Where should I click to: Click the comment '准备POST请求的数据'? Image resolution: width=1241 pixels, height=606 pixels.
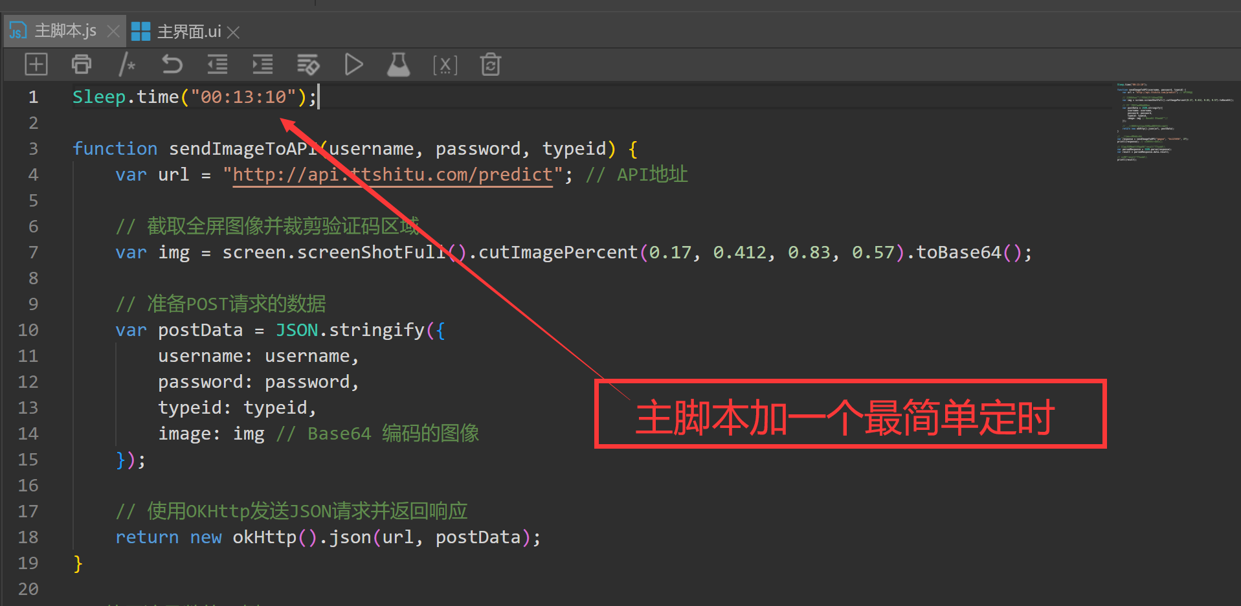[x=236, y=304]
